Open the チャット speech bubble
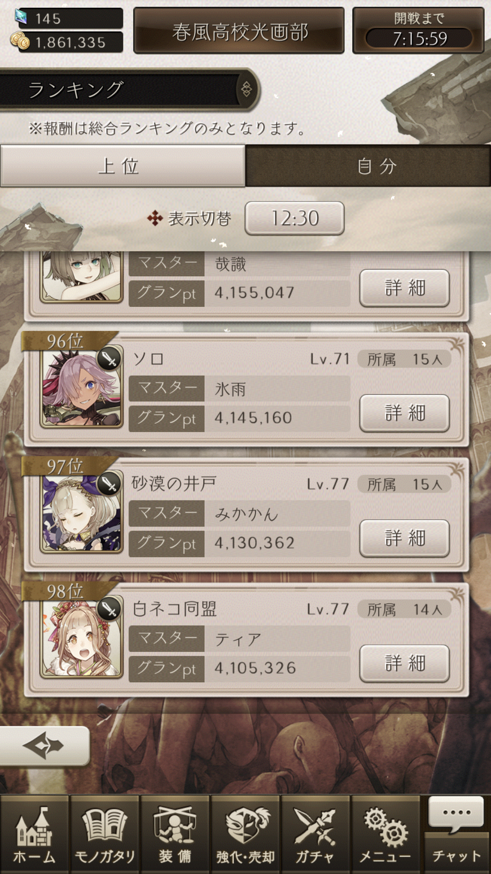Screen dimensions: 491x874 click(x=456, y=834)
